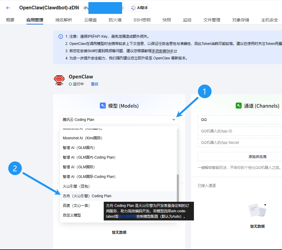Pick 自定义模型 in the model list
This screenshot has width=282, height=250.
click(72, 215)
